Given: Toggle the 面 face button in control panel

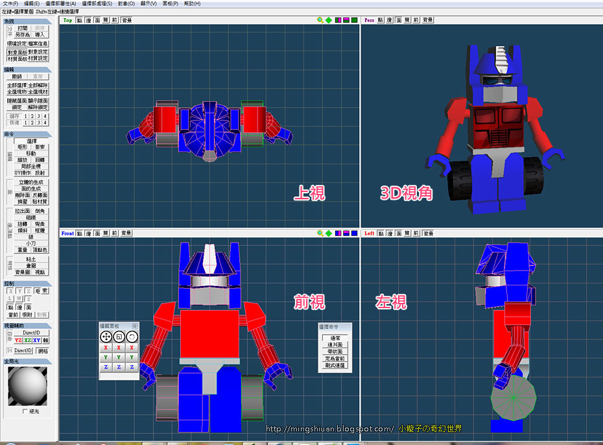Looking at the screenshot, I should click(29, 307).
